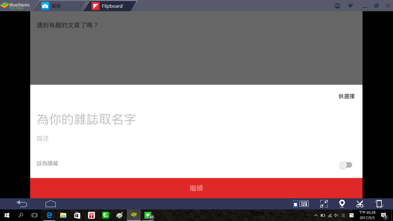Open the BlueStacks account profile icon
This screenshot has height=221, width=393.
[x=337, y=6]
